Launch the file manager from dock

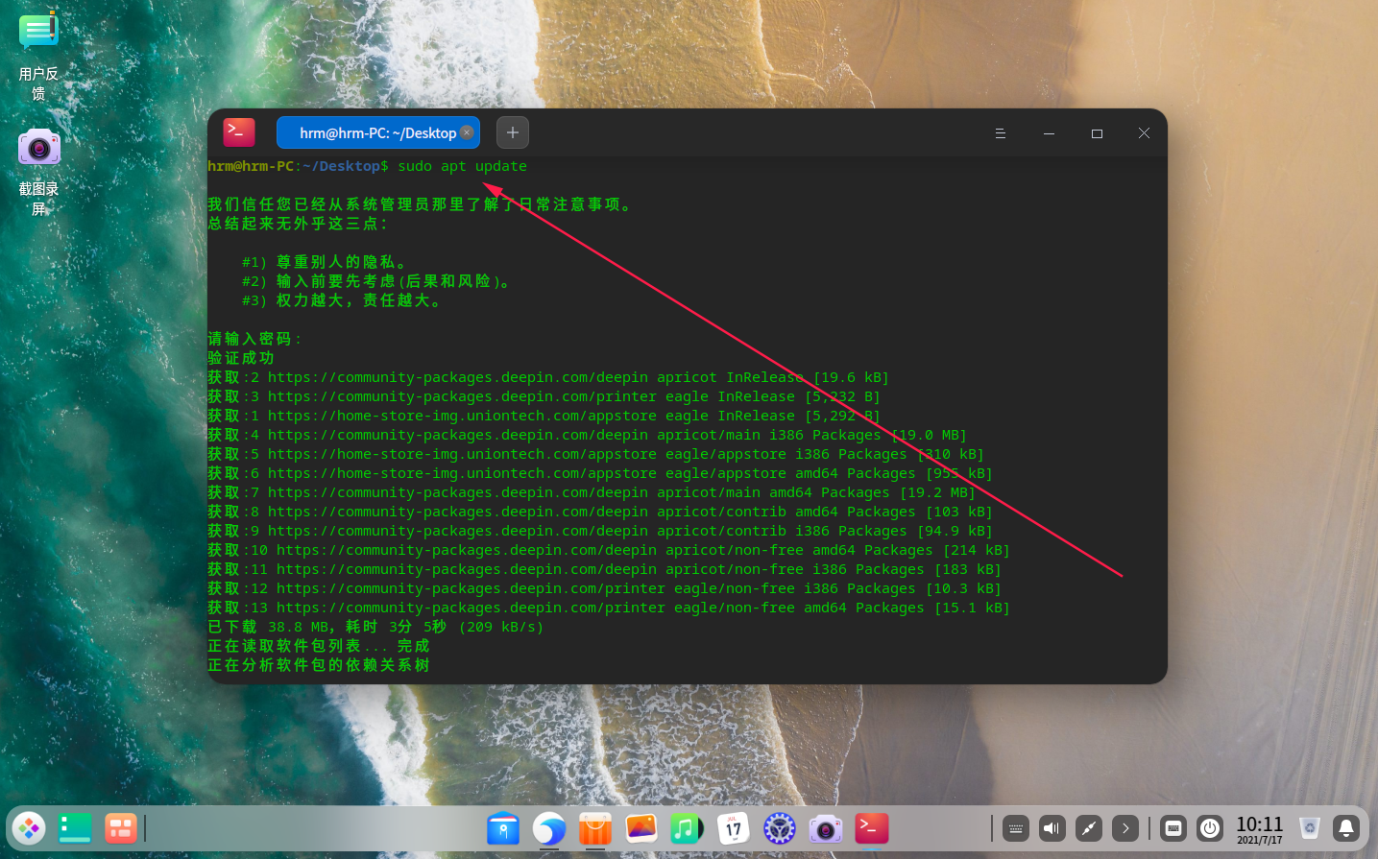pos(503,828)
